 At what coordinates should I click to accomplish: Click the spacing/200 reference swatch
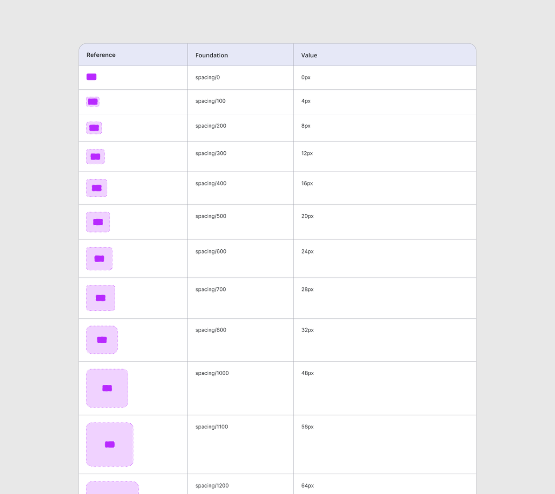[94, 128]
